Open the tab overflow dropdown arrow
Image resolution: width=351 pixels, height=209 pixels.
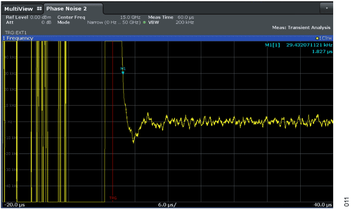click(326, 7)
